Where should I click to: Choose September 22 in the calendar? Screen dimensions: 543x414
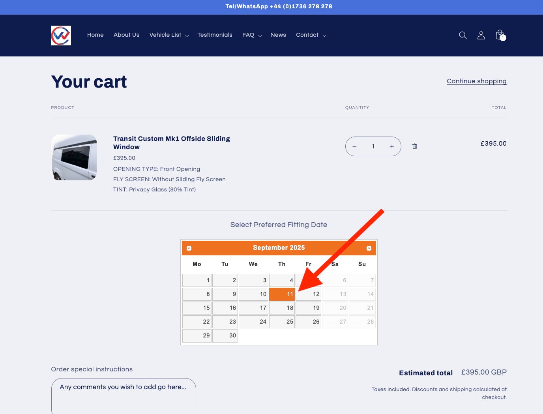[x=197, y=322]
